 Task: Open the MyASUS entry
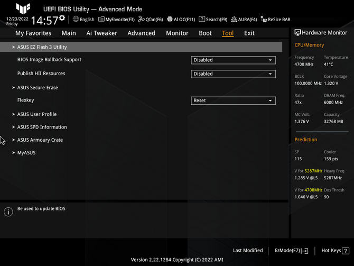26,153
